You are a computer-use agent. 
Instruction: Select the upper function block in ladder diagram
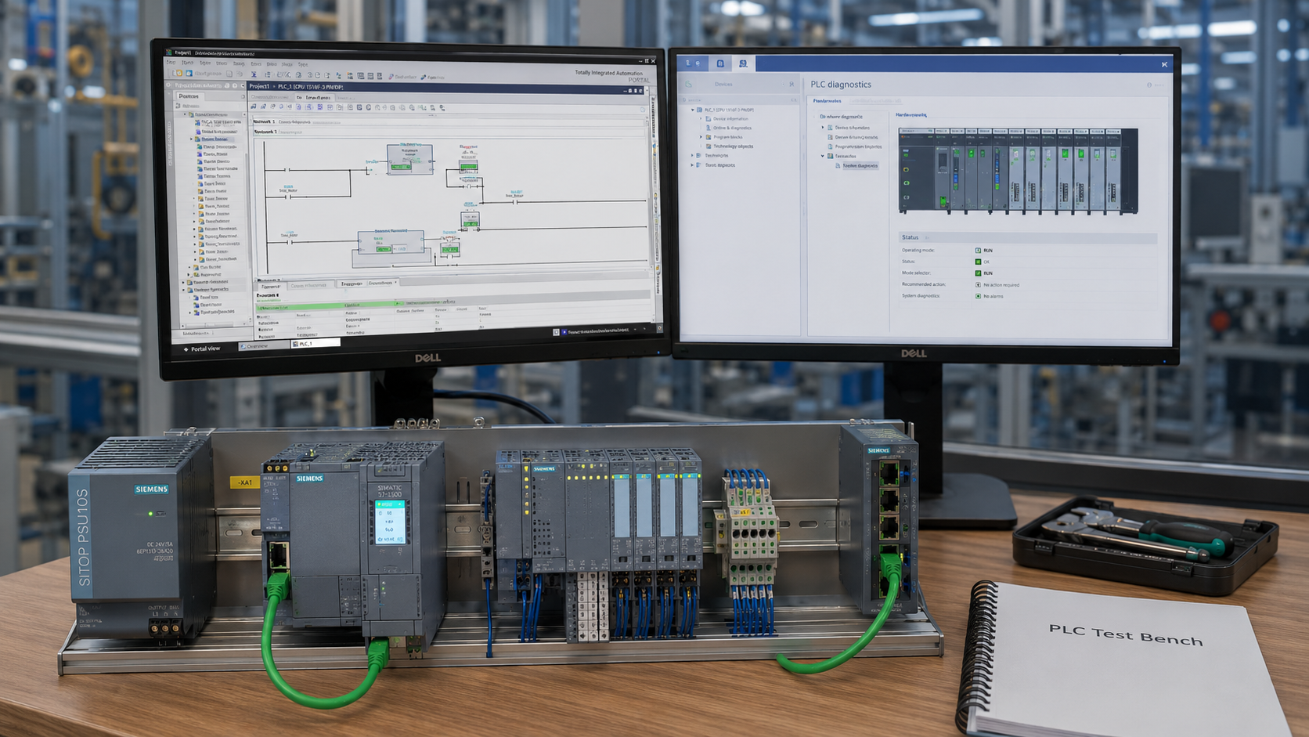(409, 159)
